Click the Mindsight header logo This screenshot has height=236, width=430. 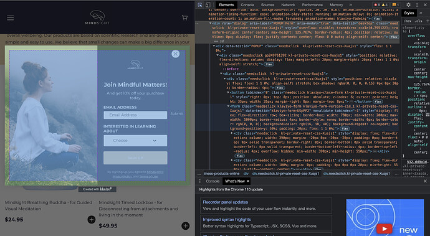click(x=97, y=17)
